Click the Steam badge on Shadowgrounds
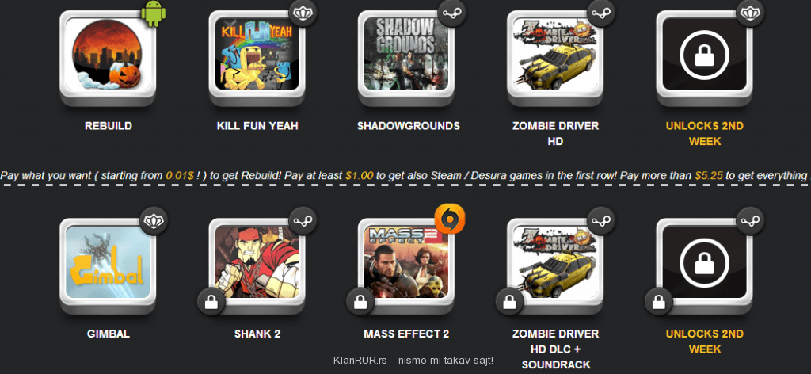The height and width of the screenshot is (374, 811). pos(452,13)
